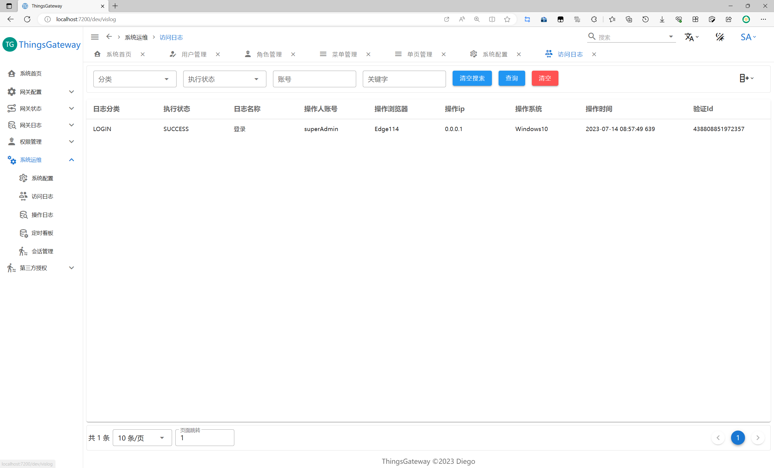The width and height of the screenshot is (774, 468).
Task: Close the 系统配置 tab
Action: pyautogui.click(x=519, y=54)
